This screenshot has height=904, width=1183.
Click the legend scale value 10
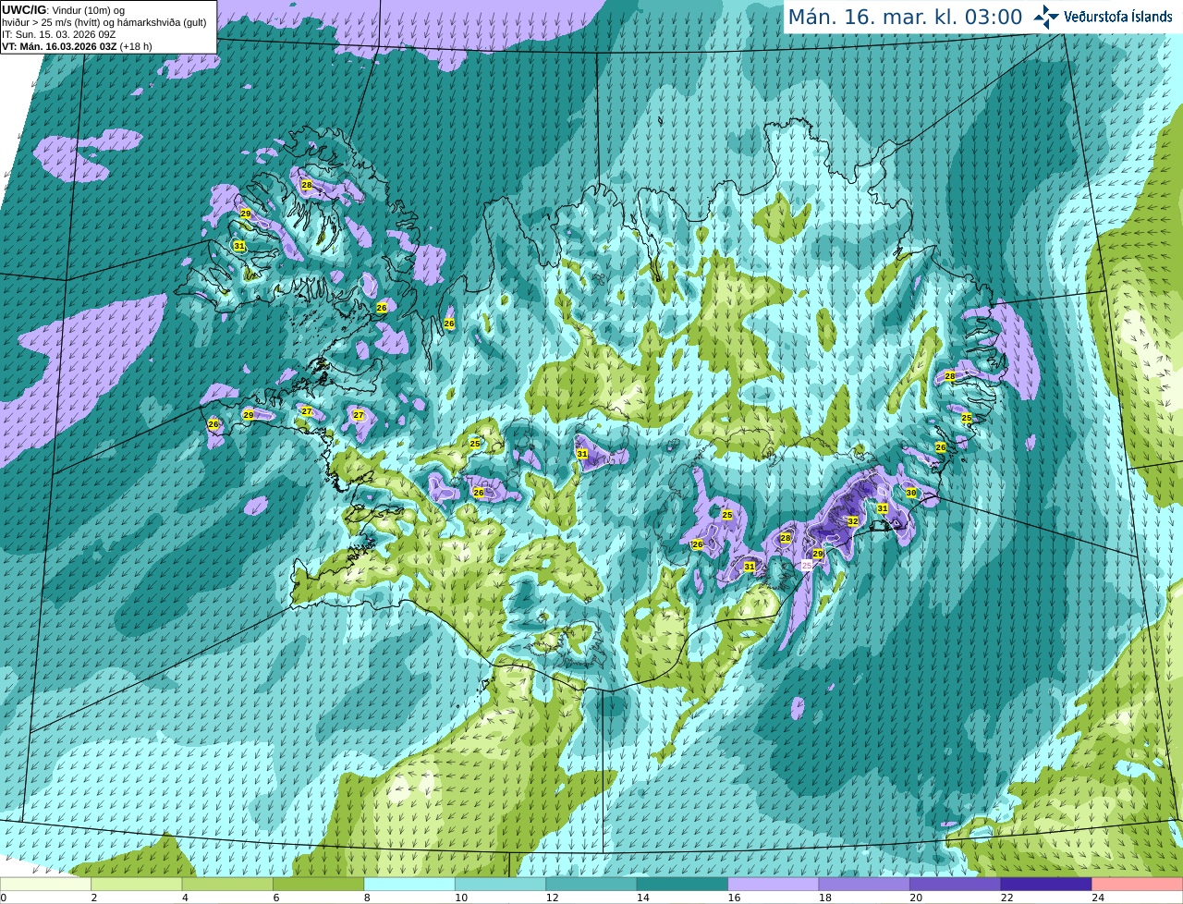click(461, 898)
